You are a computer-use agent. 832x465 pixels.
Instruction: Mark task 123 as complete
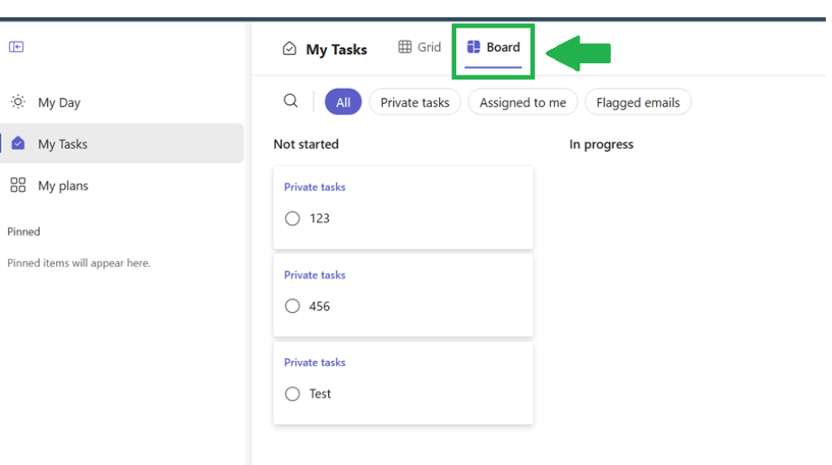(292, 218)
